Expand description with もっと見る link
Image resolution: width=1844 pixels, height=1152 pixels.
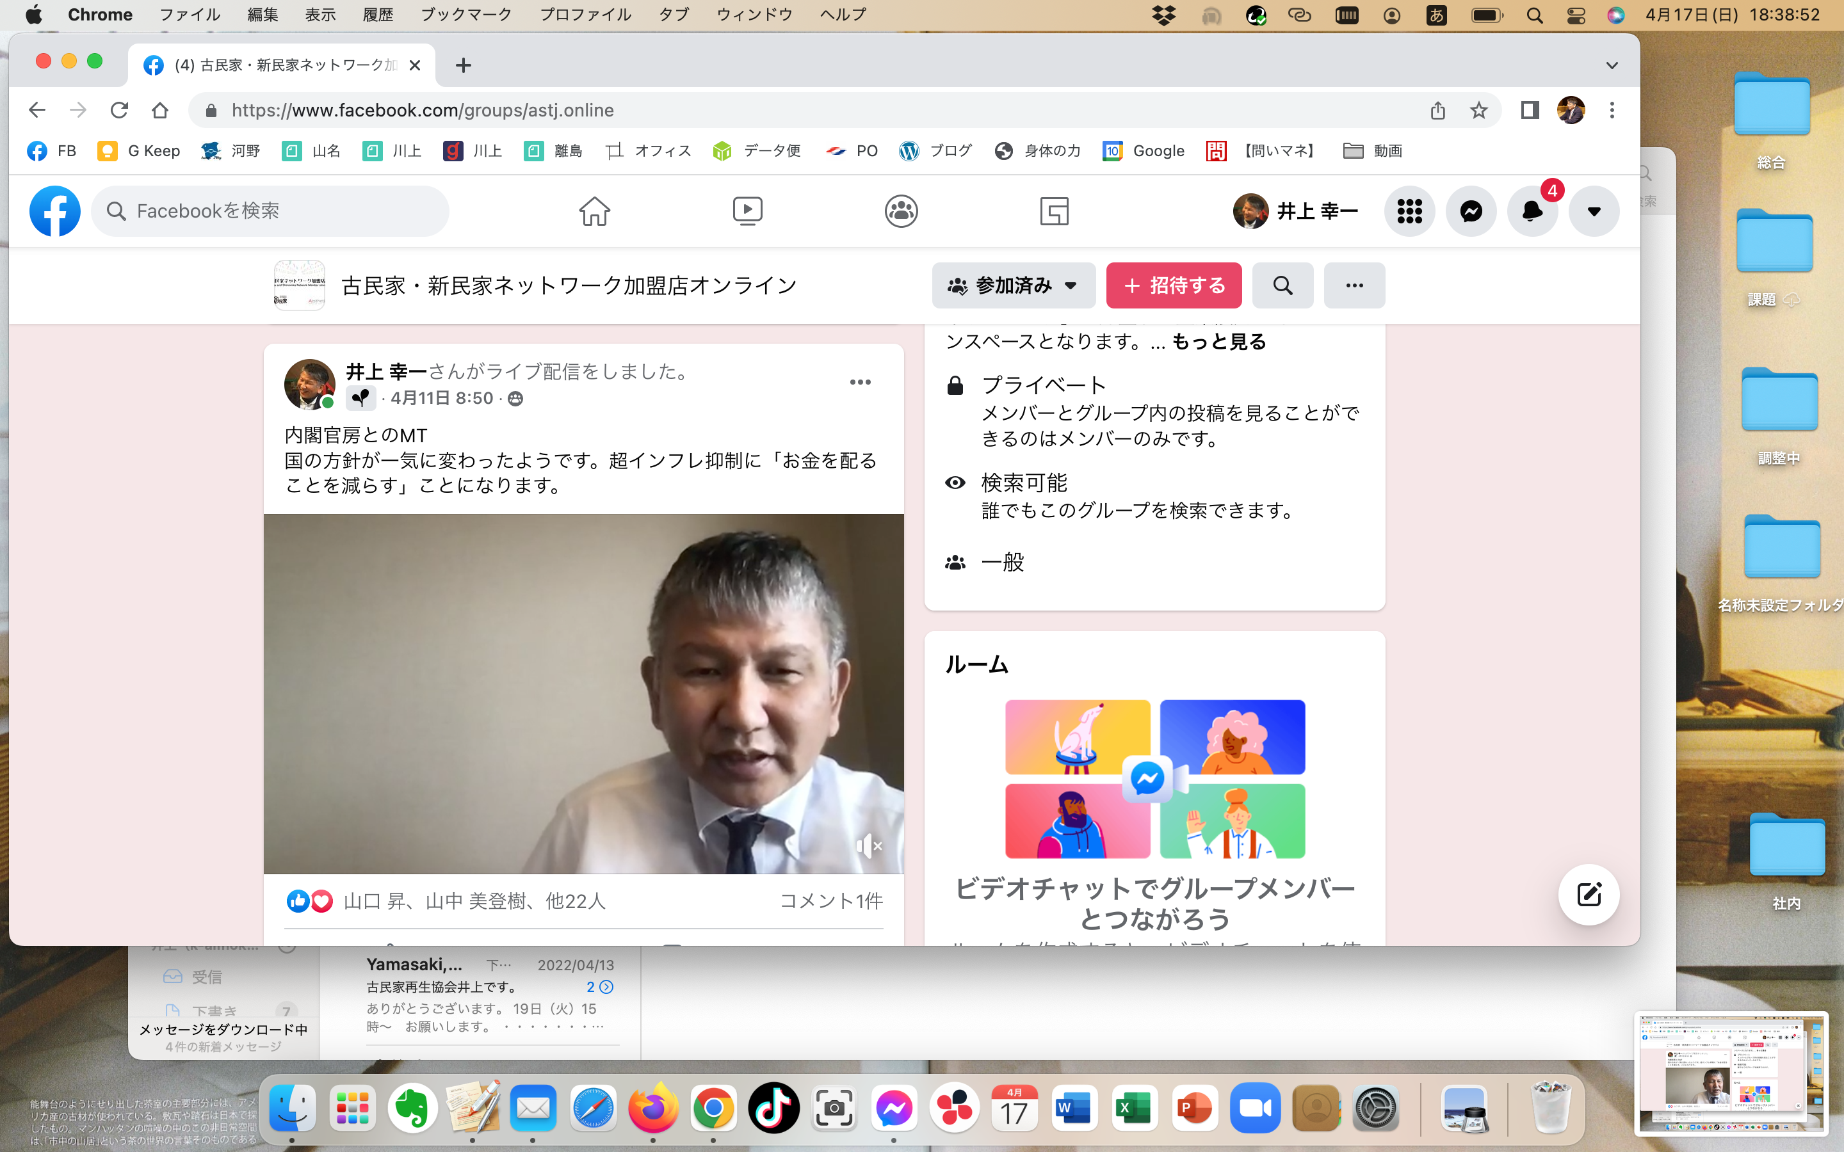(x=1218, y=341)
